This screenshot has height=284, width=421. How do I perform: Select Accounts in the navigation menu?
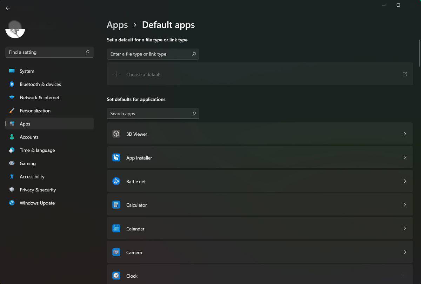(x=29, y=137)
